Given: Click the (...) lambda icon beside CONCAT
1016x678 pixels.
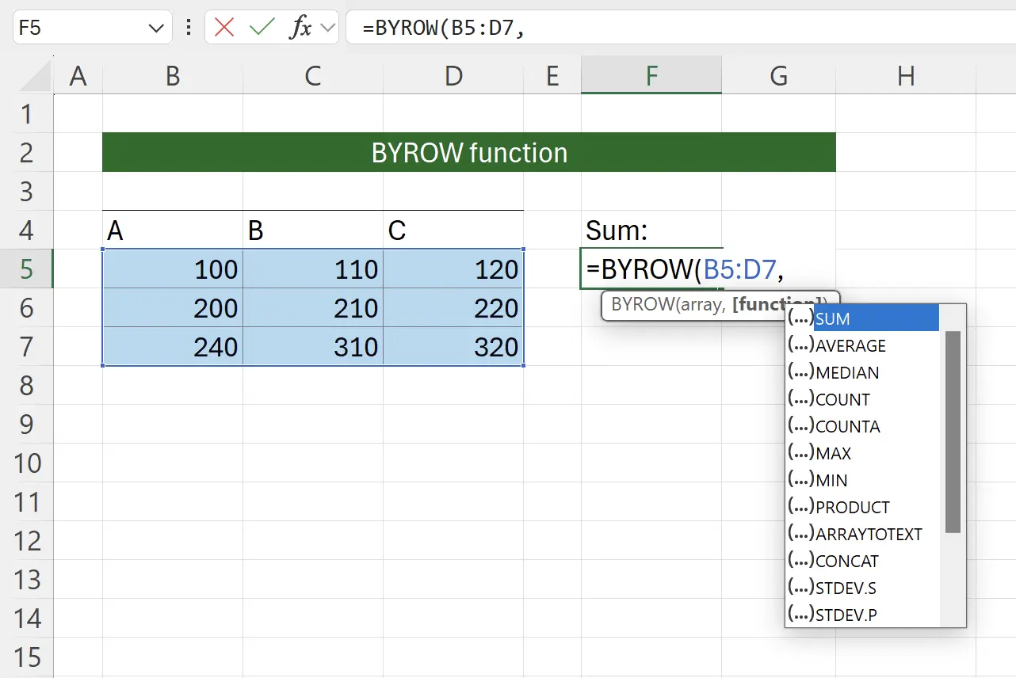Looking at the screenshot, I should 802,561.
